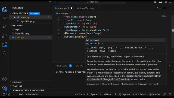The image size is (174, 98).
Task: Click the unsaved dot on main.py tab
Action: (72, 8)
